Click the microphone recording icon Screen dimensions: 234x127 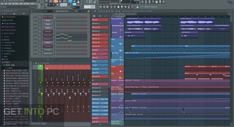coord(150,2)
